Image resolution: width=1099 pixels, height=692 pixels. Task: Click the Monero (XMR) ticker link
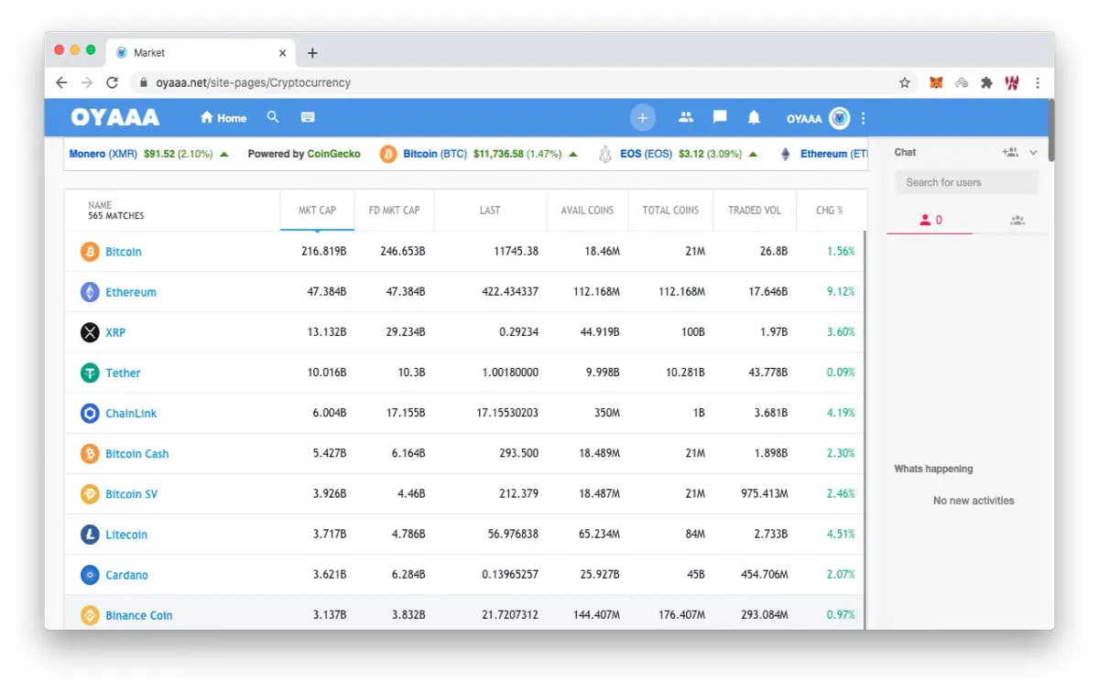click(103, 154)
